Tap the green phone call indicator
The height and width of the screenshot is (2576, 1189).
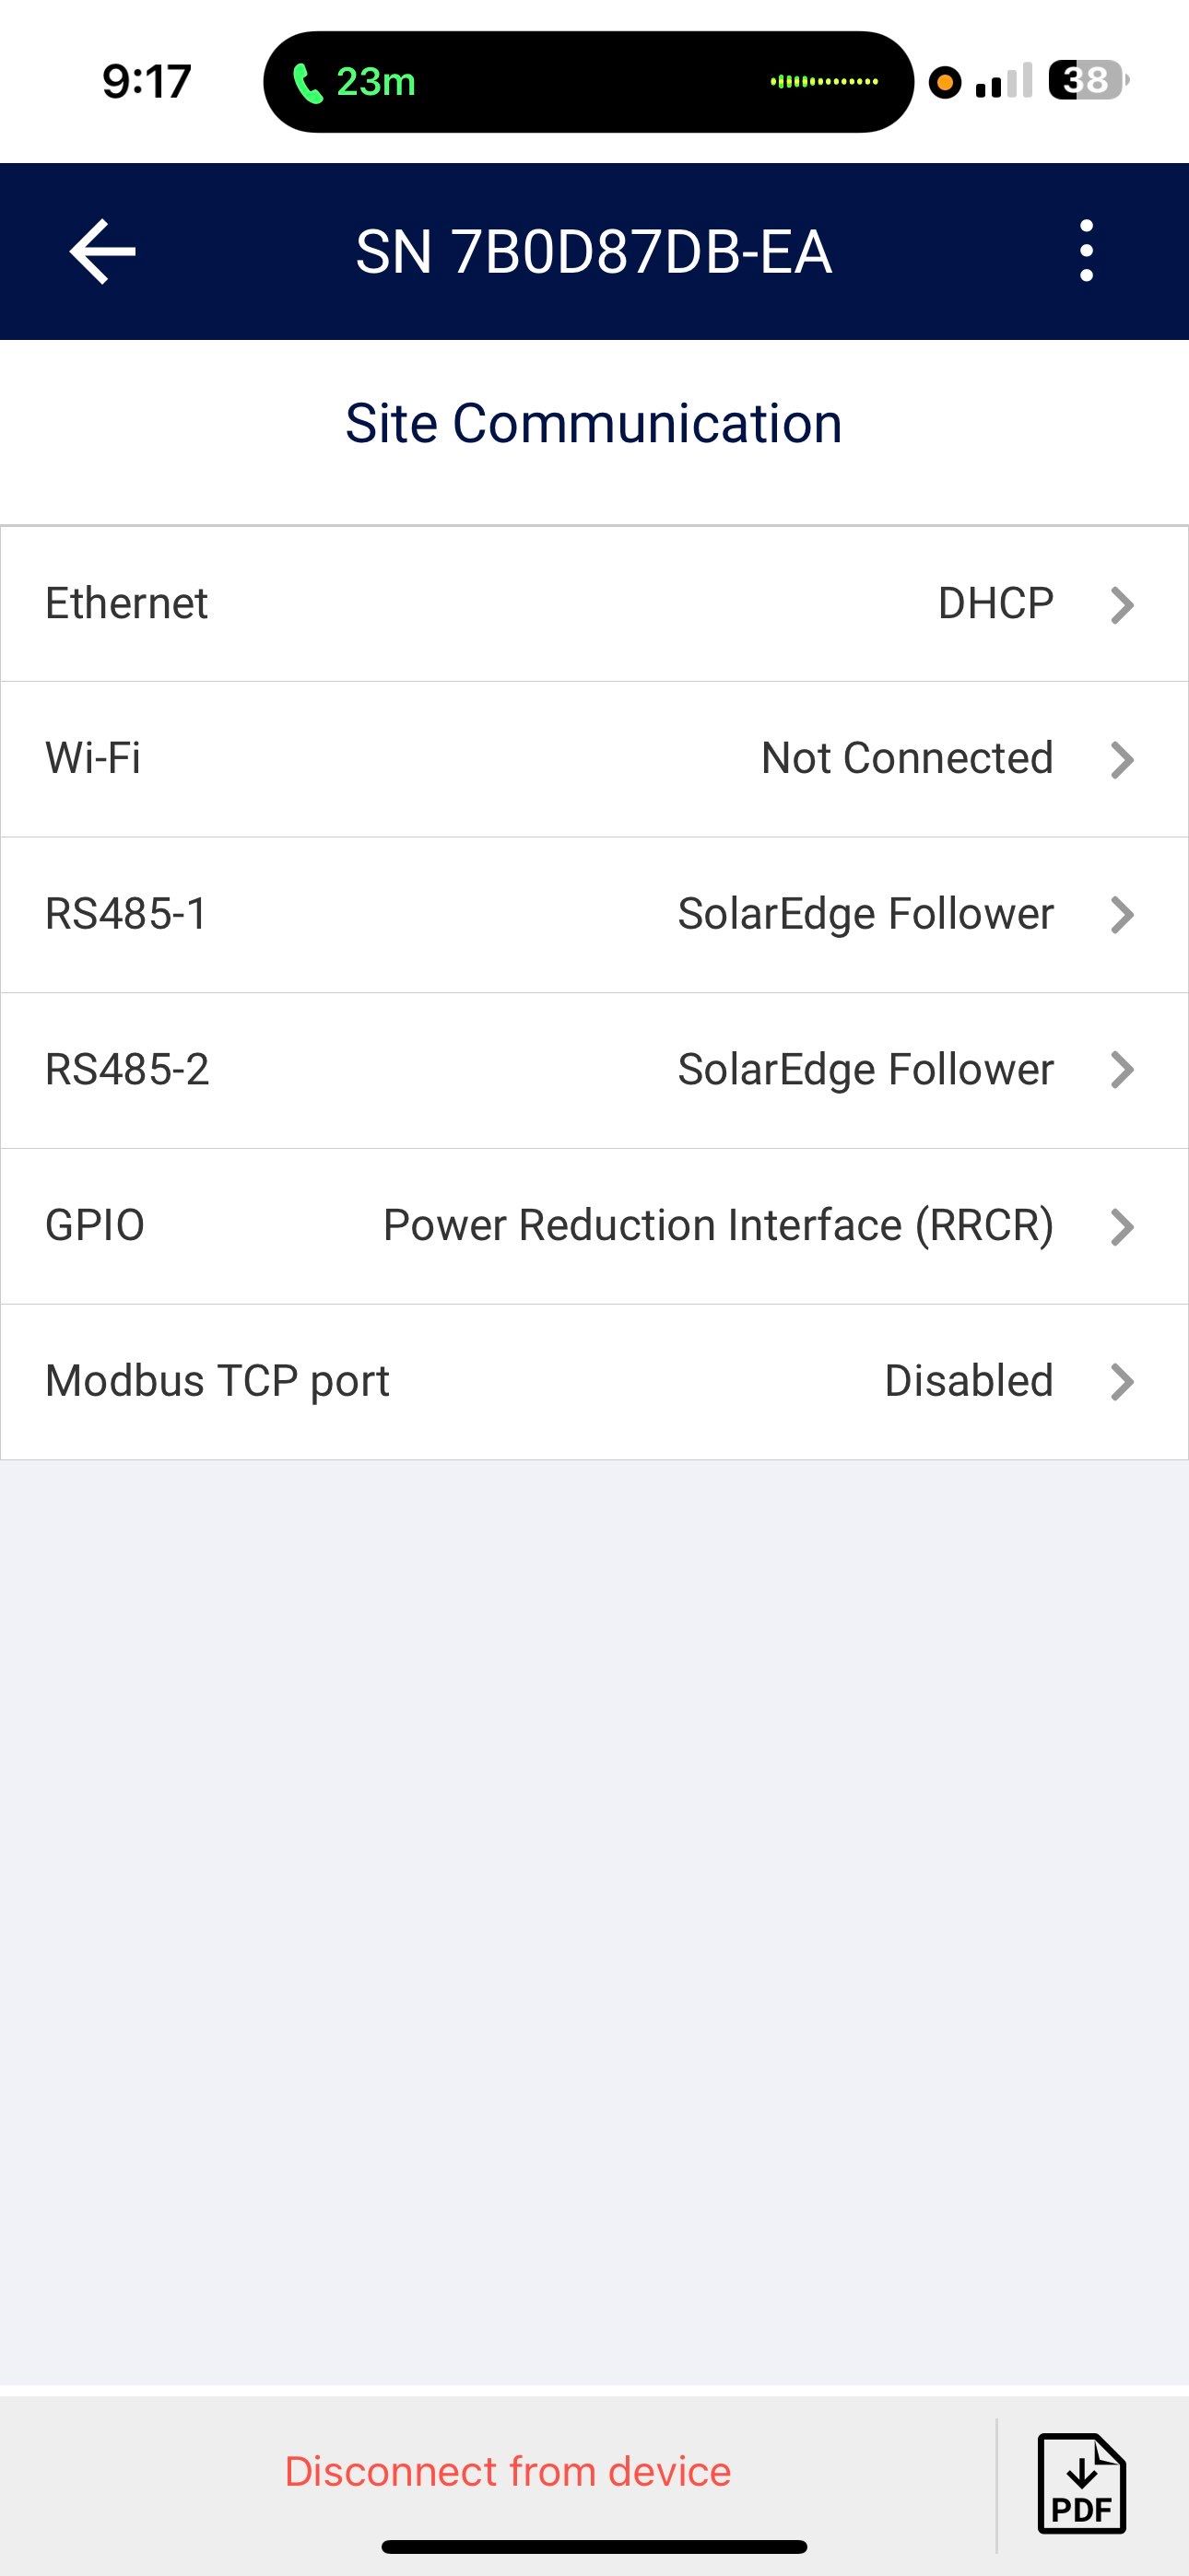pos(353,82)
